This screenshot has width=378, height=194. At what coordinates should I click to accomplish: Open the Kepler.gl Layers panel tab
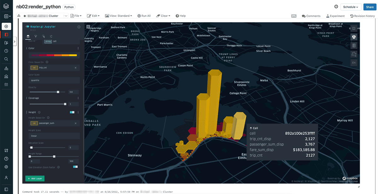[28, 36]
